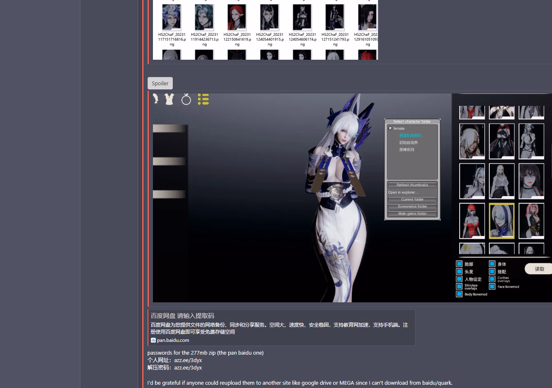Image resolution: width=552 pixels, height=388 pixels.
Task: Select the red-haired elf card file icon
Action: [237, 18]
